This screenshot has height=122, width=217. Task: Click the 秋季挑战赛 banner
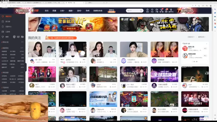[164, 24]
